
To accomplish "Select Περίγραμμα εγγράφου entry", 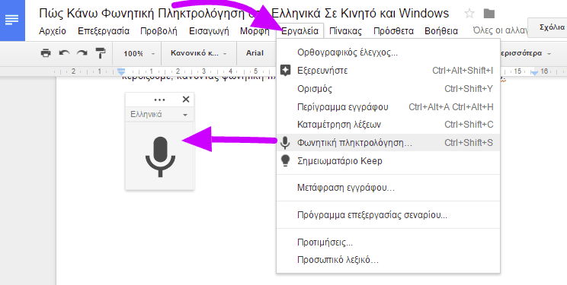I will [x=389, y=107].
